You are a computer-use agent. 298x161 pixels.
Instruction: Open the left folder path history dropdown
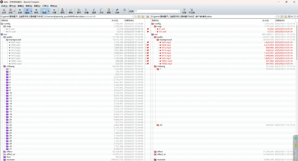tap(132, 17)
